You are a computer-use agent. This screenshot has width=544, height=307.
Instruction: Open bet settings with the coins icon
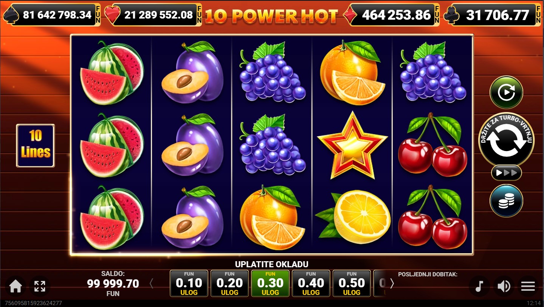[506, 201]
